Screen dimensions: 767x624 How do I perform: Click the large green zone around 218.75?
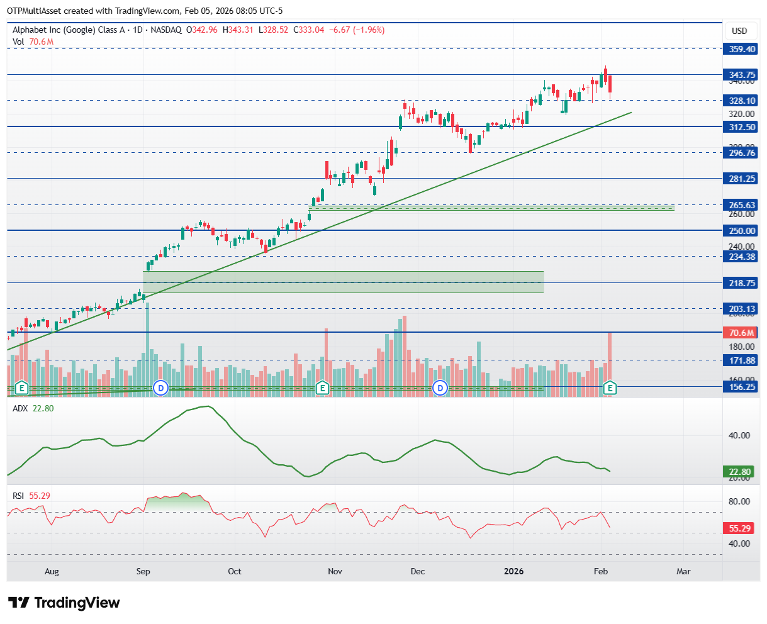[x=343, y=282]
